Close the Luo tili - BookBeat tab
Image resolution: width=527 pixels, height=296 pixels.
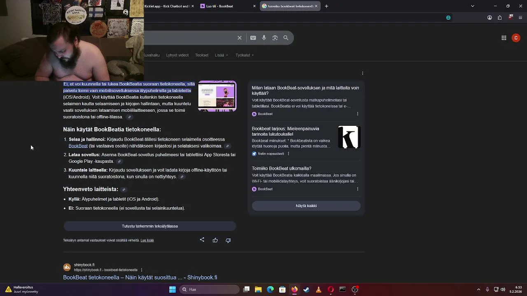pos(254,6)
